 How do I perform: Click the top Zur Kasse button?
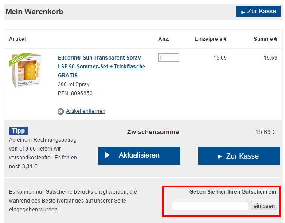pyautogui.click(x=258, y=11)
